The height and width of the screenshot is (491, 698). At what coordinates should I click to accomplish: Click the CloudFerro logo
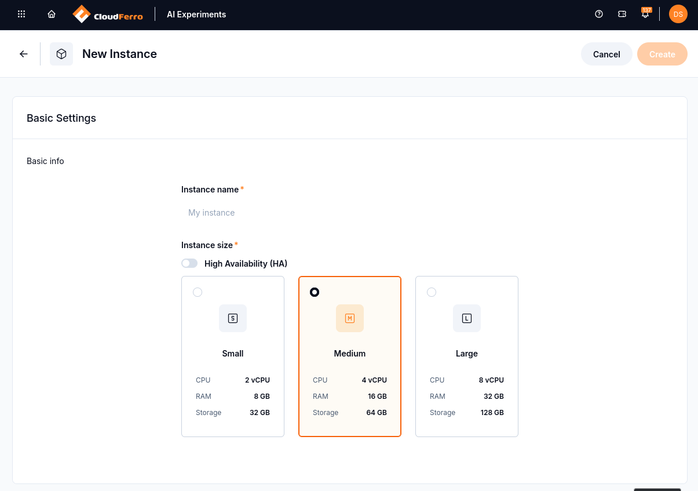point(108,14)
